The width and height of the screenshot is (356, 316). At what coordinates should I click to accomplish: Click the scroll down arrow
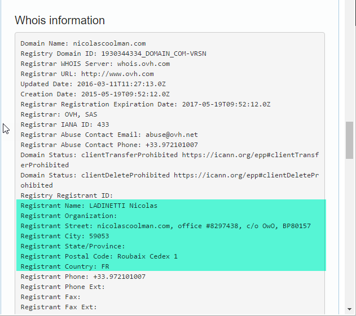(350, 309)
